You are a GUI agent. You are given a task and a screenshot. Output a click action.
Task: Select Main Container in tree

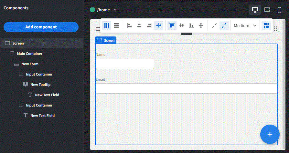click(x=42, y=54)
